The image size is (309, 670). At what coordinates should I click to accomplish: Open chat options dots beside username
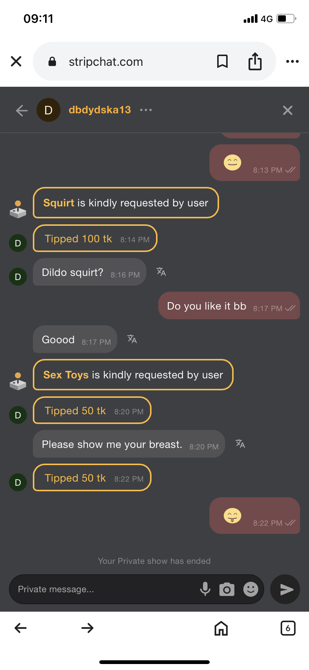[x=146, y=110]
